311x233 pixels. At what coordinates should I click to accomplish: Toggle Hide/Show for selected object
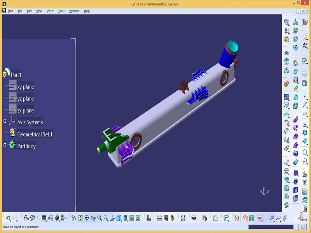(x=132, y=218)
